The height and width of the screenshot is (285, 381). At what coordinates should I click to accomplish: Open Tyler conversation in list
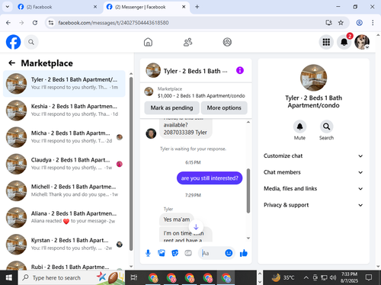pos(64,84)
